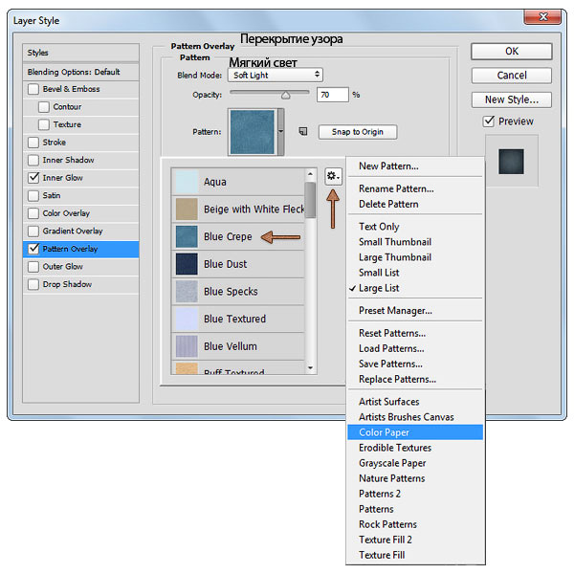Click the New Style button
The width and height of the screenshot is (574, 574).
coord(512,99)
